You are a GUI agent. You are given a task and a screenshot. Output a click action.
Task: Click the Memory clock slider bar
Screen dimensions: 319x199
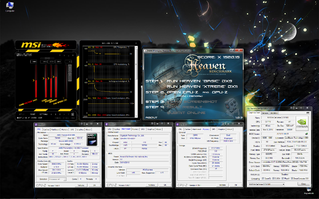click(56, 81)
